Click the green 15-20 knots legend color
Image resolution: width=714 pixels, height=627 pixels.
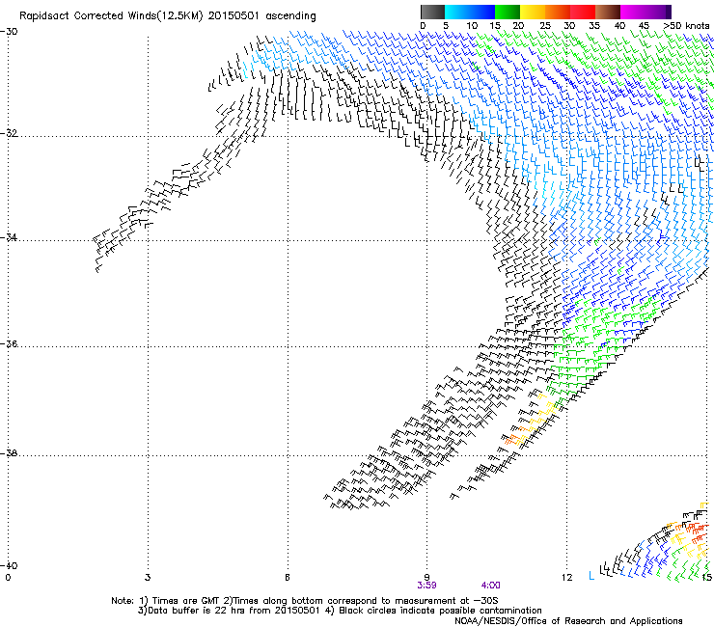508,12
